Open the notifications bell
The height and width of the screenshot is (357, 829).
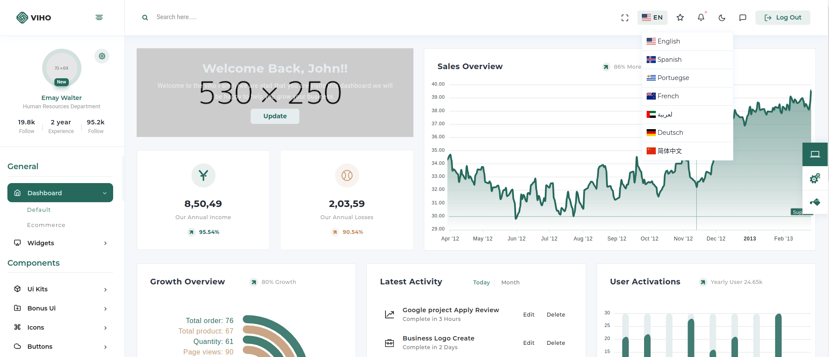click(701, 17)
